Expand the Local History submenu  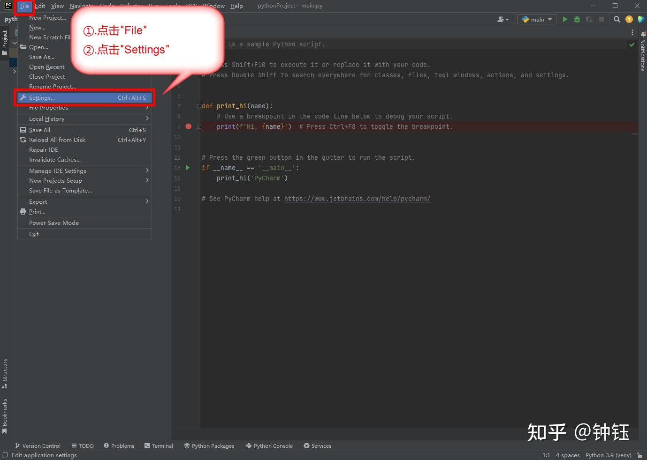(84, 119)
